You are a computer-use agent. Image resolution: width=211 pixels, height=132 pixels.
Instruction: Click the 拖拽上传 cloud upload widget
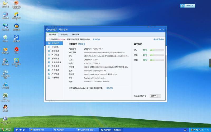pos(188,6)
